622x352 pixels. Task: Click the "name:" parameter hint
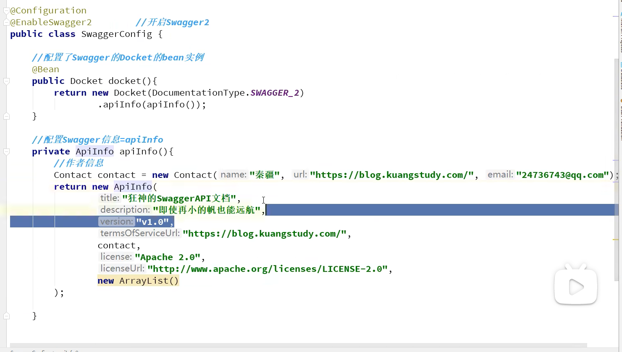tap(233, 175)
